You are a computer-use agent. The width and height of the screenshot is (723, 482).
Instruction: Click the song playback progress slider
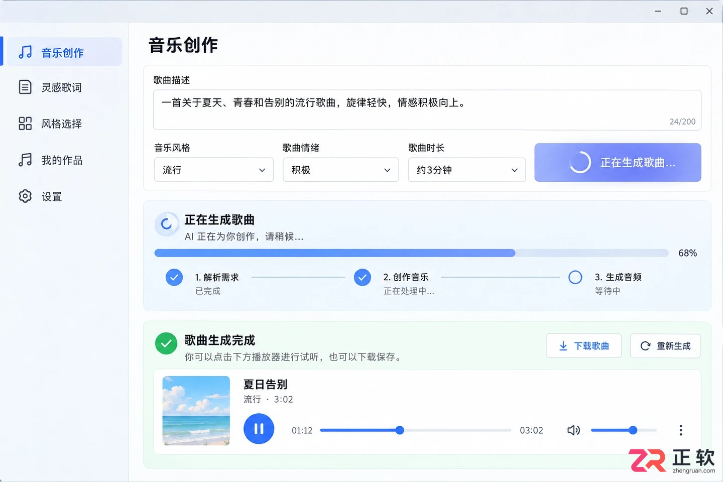point(416,430)
